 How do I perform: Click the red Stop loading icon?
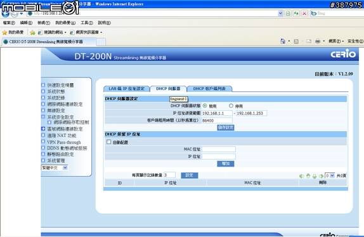click(304, 13)
